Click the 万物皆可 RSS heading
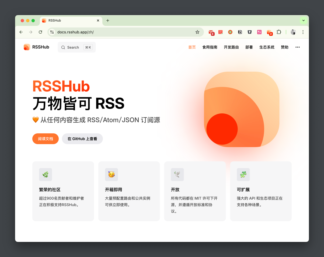Viewport: 324px width, 257px height. click(x=78, y=103)
